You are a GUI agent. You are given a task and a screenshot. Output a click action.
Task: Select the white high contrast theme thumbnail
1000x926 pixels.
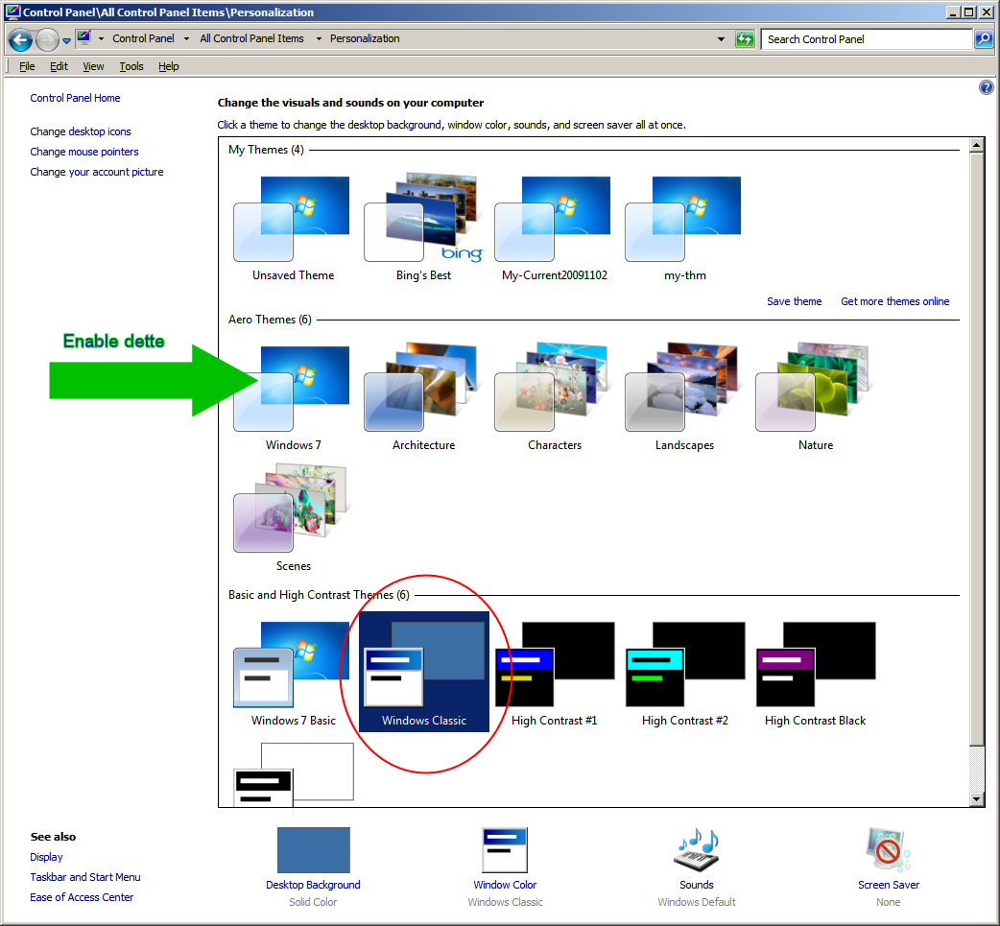(294, 773)
